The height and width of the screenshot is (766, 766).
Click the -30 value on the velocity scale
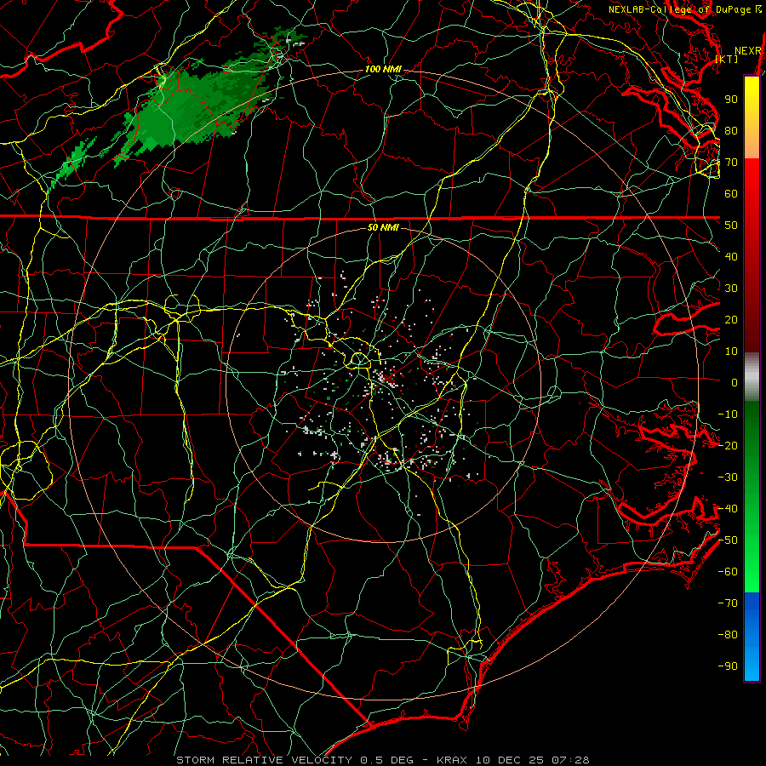click(728, 477)
